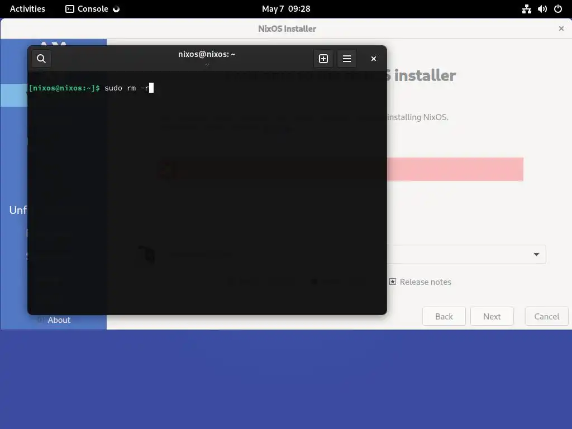Viewport: 572px width, 429px height.
Task: Cancel the NixOS installation
Action: (546, 316)
